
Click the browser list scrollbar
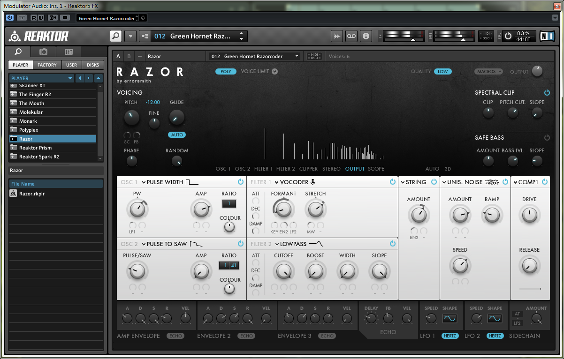click(99, 123)
